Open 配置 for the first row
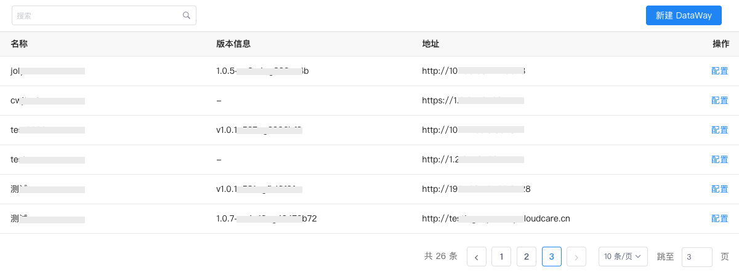Screen dimensions: 739x275 coord(719,71)
